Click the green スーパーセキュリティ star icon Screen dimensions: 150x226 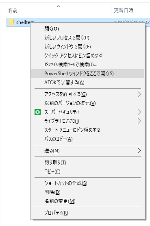tap(38, 112)
